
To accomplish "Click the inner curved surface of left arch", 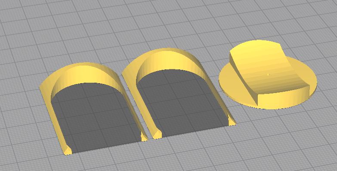I will (86, 75).
